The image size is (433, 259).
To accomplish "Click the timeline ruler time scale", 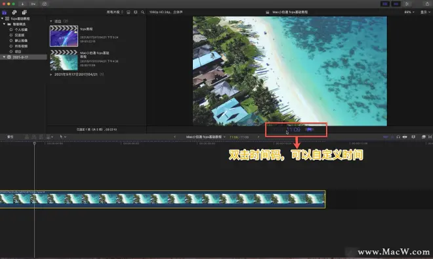I will [216, 143].
